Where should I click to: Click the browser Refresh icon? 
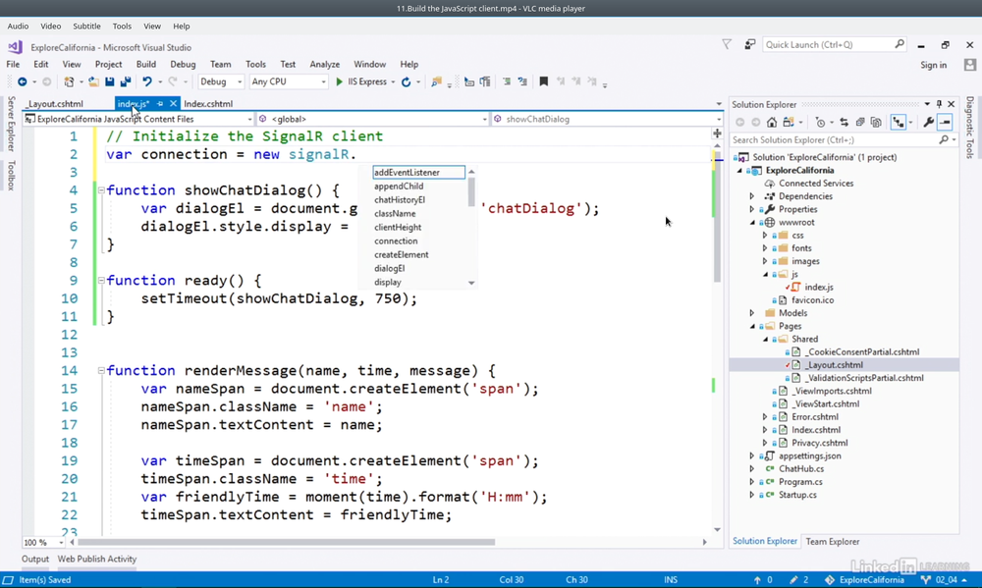tap(406, 82)
